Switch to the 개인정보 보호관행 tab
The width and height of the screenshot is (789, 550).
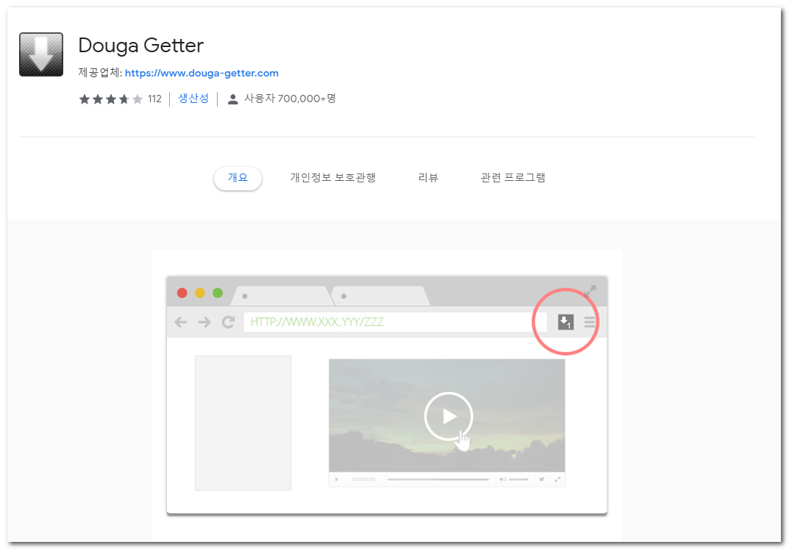click(332, 178)
